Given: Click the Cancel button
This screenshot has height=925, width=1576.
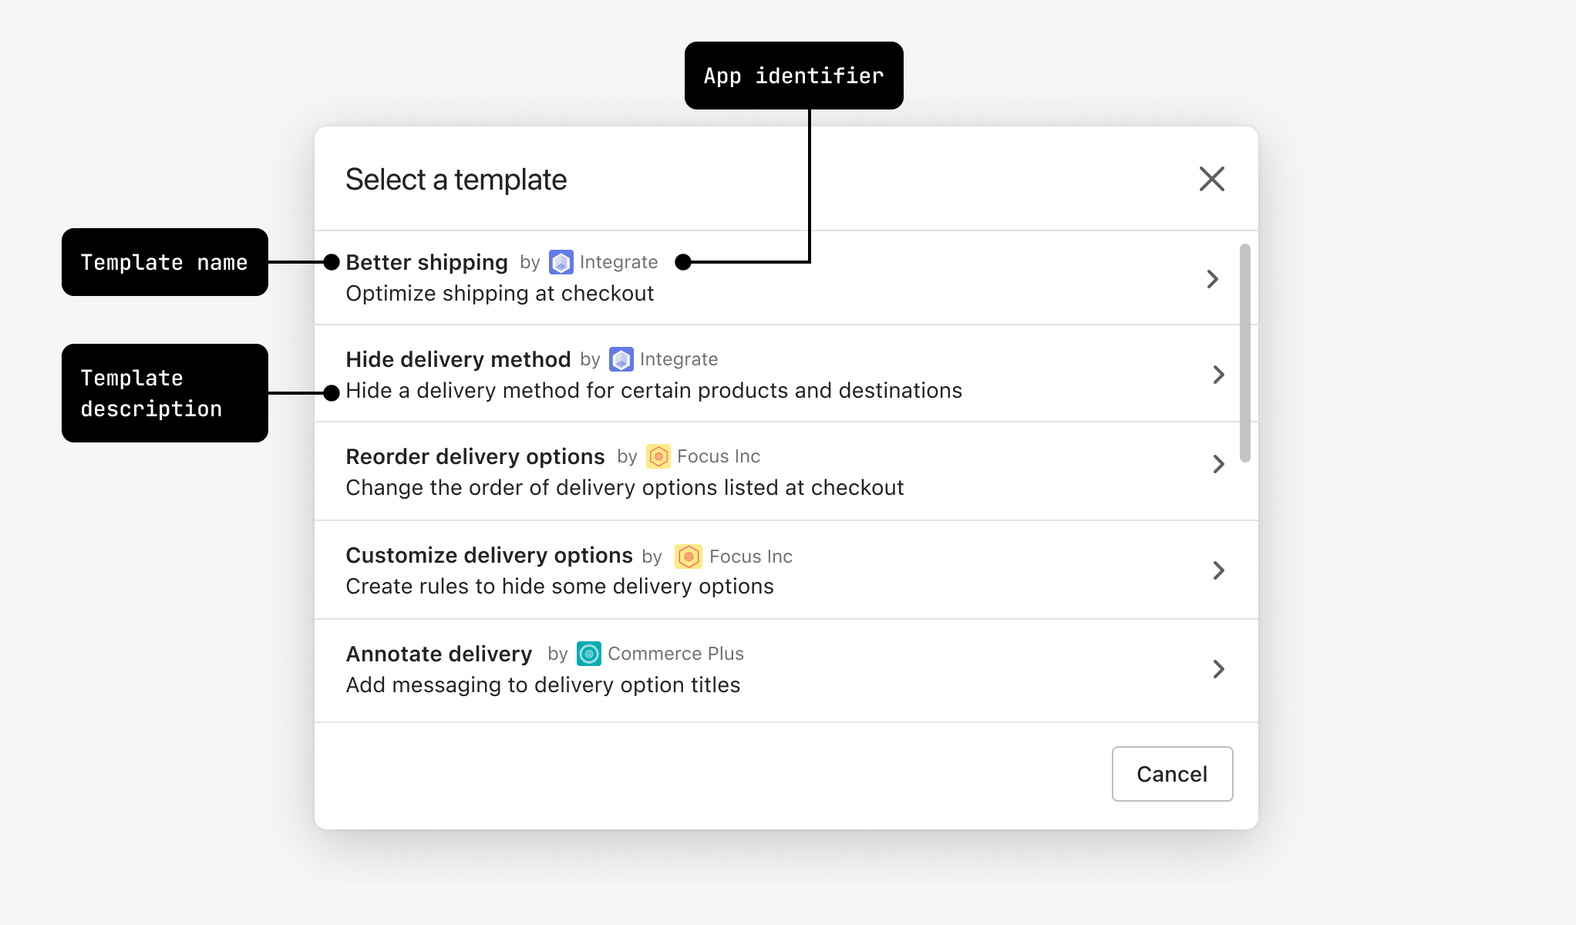Looking at the screenshot, I should [x=1172, y=774].
